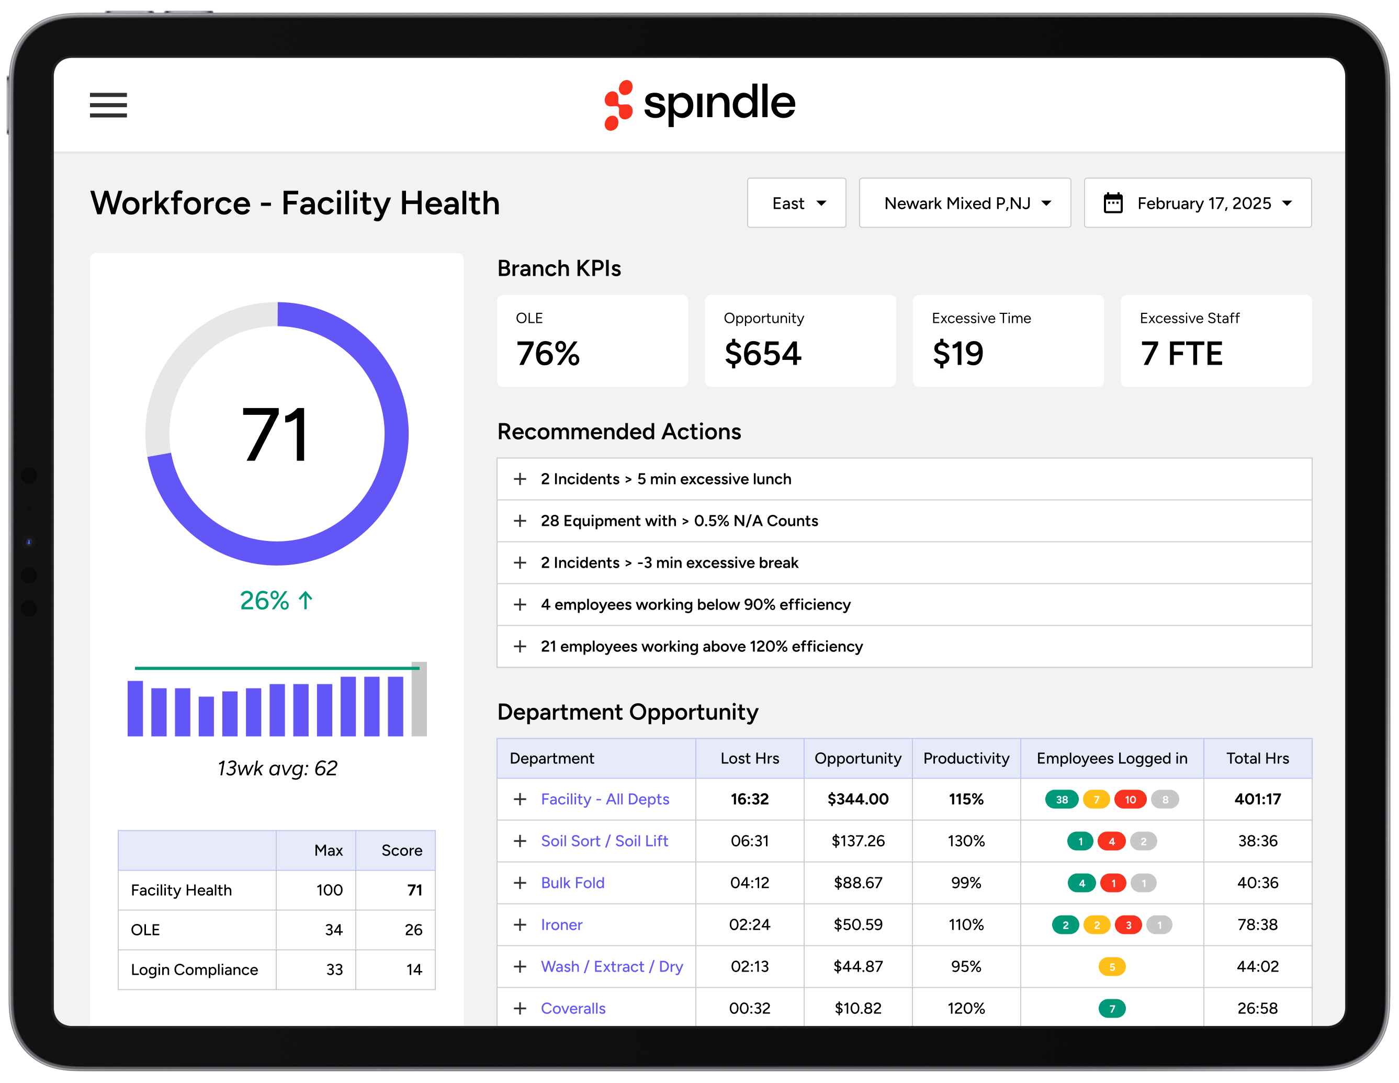Select the Productivity column header

pyautogui.click(x=966, y=758)
